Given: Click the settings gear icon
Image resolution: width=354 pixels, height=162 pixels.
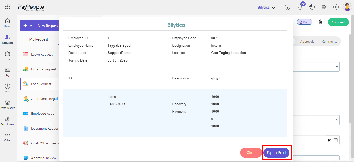Looking at the screenshot, I should pyautogui.click(x=336, y=7).
